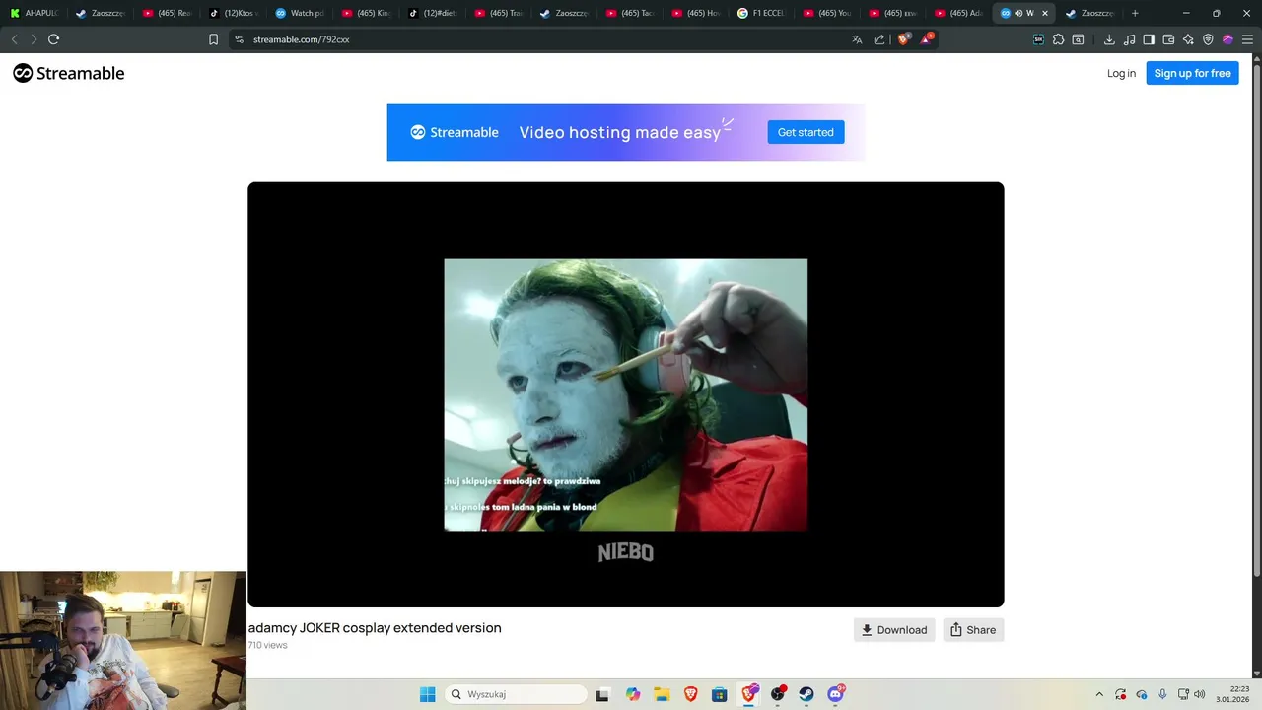1262x710 pixels.
Task: Open the Brave Wallet icon
Action: tap(1168, 39)
